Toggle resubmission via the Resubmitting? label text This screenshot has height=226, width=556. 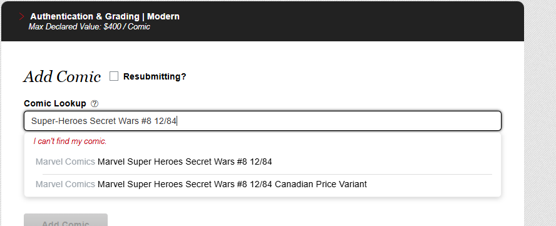coord(155,76)
